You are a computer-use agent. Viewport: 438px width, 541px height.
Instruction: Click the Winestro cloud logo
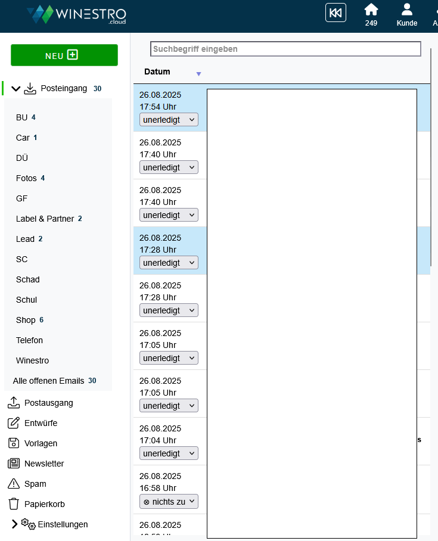(x=76, y=15)
